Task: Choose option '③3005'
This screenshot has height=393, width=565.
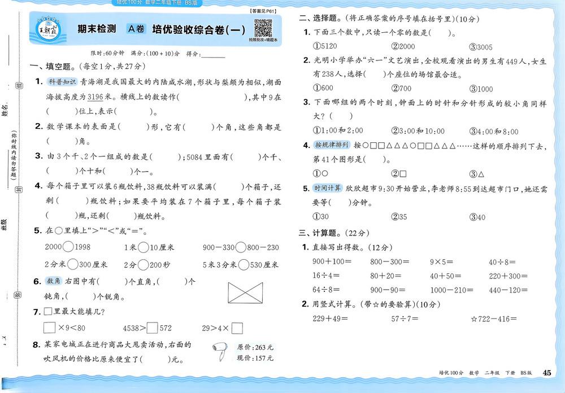Action: pos(481,47)
